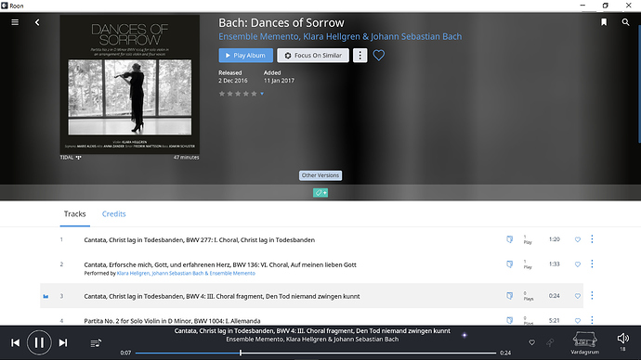Click the composition icon on track 3

tap(509, 295)
